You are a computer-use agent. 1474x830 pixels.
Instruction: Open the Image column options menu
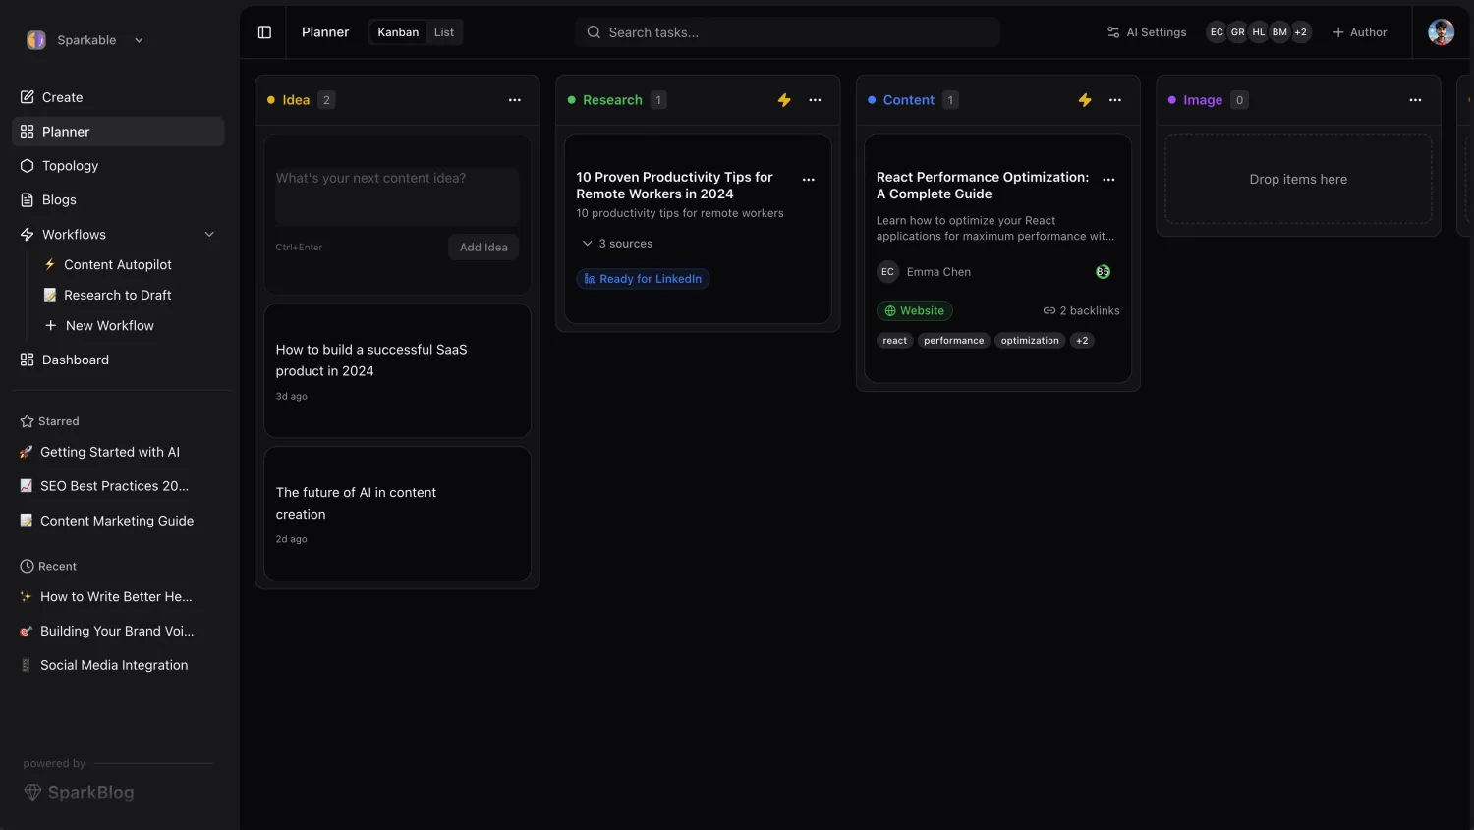click(1415, 100)
